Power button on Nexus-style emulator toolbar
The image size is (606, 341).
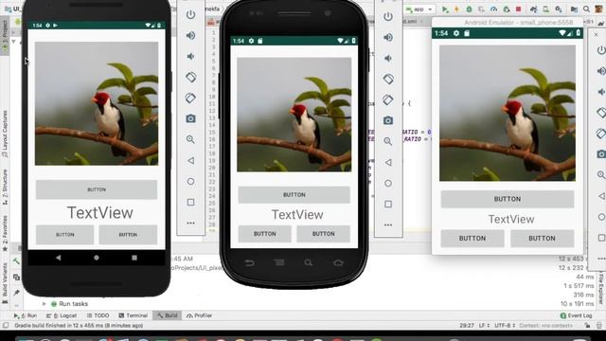[388, 17]
